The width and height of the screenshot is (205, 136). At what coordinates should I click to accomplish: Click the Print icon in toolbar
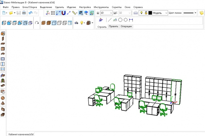(24, 13)
